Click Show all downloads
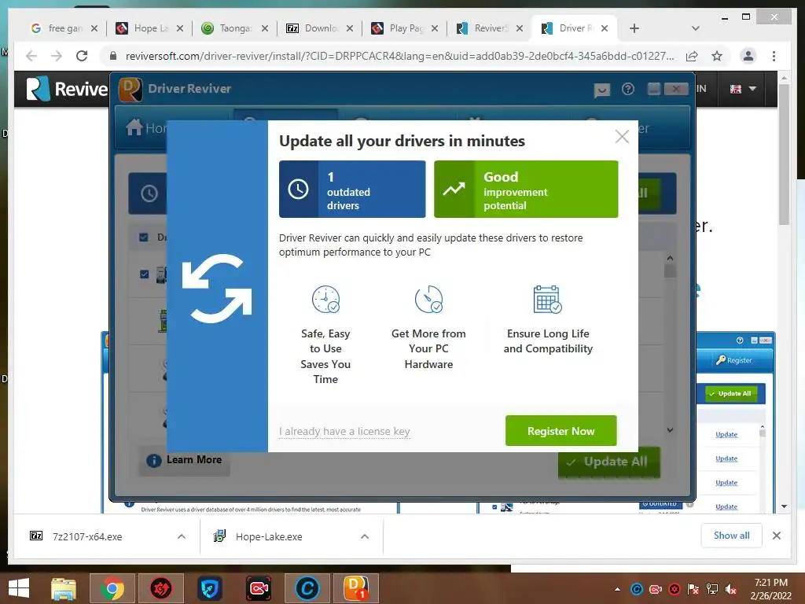 point(731,535)
